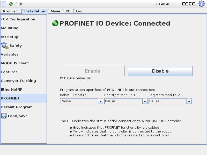Screen dimensions: 207x155
Task: Click the Registers module 1 dropdown arrow
Action: [x=145, y=101]
